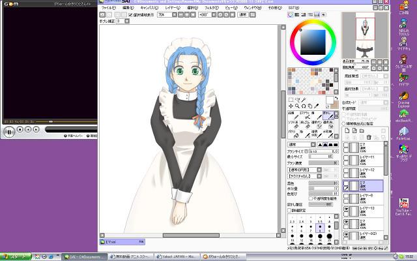This screenshot has width=417, height=261.
Task: Select the lasso selection tool
Action: [x=297, y=100]
